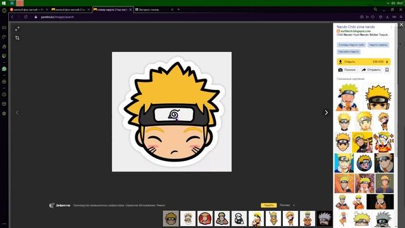405x228 pixels.
Task: Take a snapshot with camera toolbar icon
Action: [361, 17]
